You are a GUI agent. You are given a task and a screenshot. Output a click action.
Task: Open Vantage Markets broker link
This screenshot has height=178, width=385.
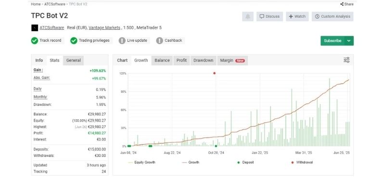tap(104, 28)
